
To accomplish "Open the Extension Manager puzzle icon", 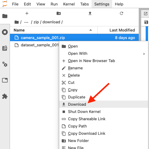I will pyautogui.click(x=5, y=96).
